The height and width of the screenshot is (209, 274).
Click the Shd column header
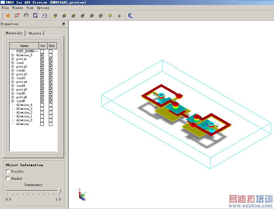tap(52, 46)
